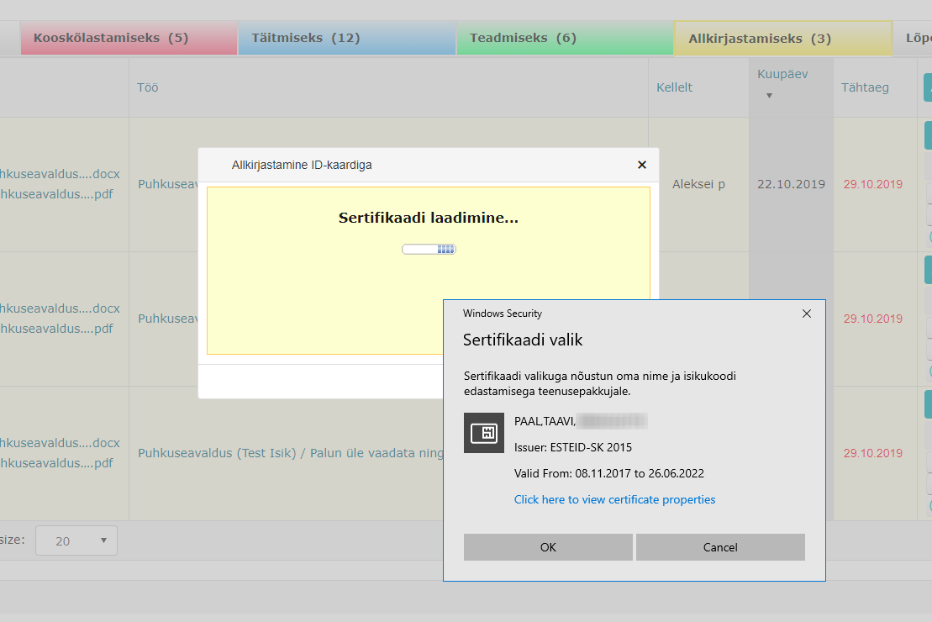Toggle the Kuupäev sort direction arrow
The width and height of the screenshot is (932, 622).
(x=769, y=96)
